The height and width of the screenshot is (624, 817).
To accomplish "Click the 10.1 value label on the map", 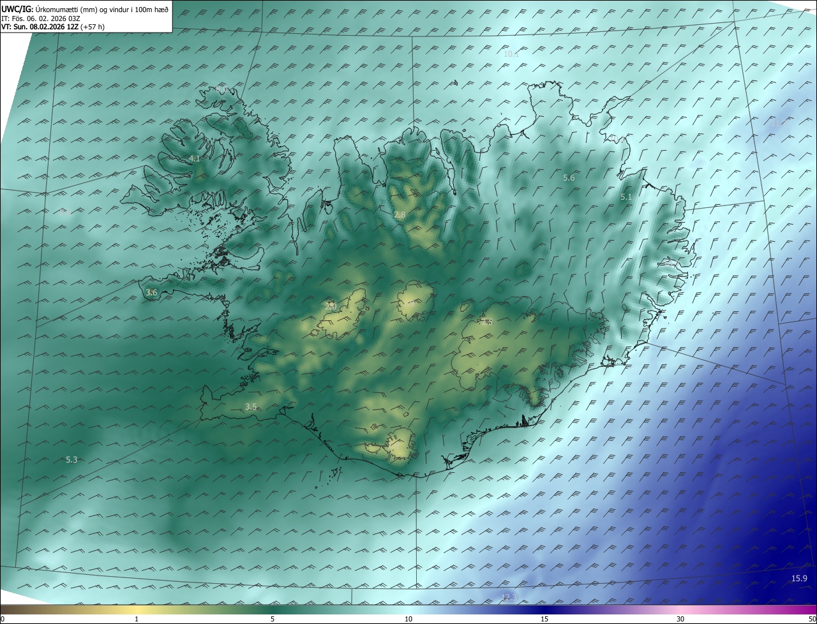I will (511, 54).
